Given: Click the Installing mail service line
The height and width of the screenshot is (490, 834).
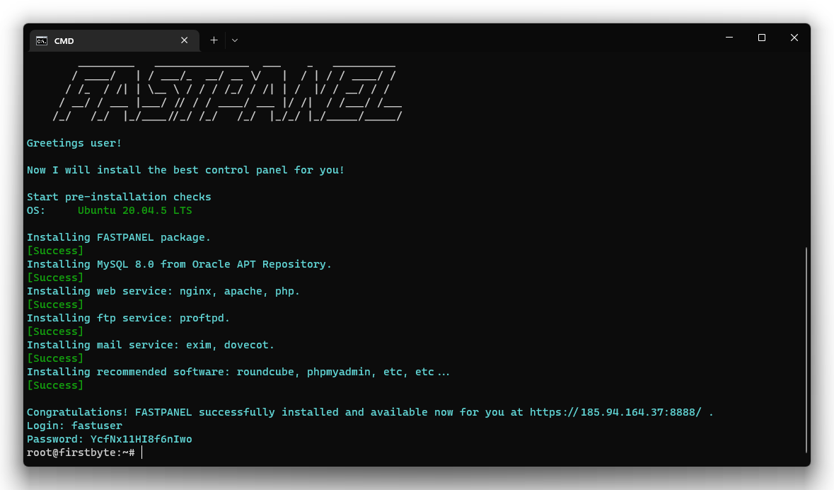Looking at the screenshot, I should [x=150, y=345].
